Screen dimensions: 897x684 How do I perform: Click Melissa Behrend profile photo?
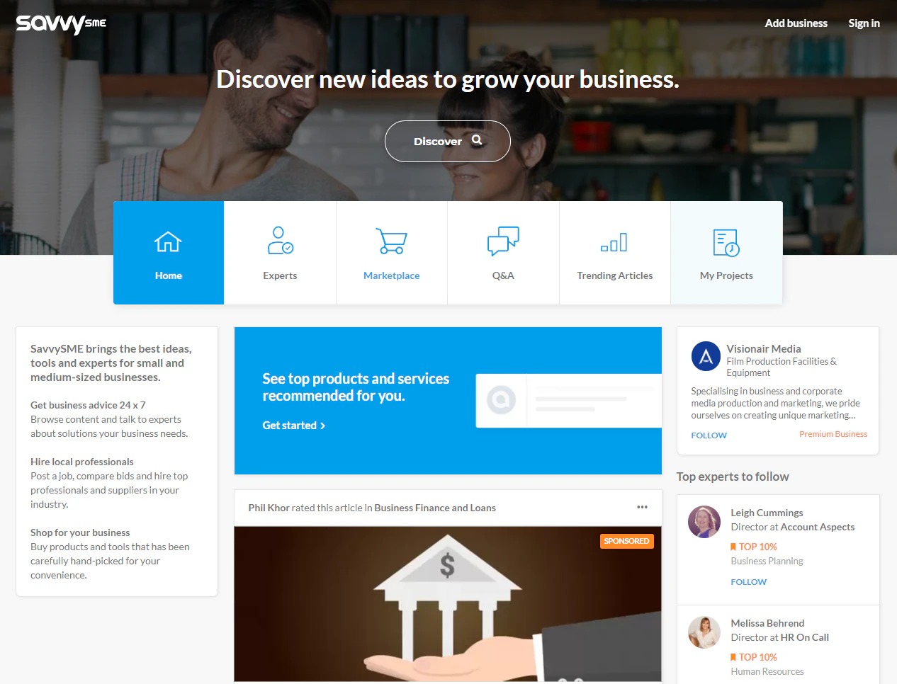(704, 632)
